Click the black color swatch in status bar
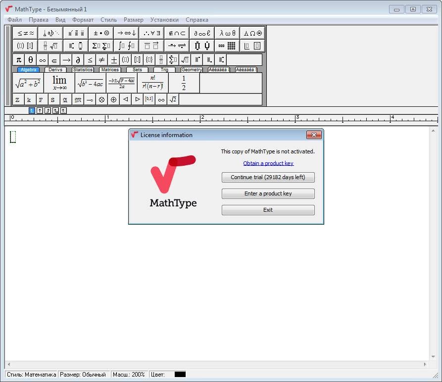 [180, 375]
